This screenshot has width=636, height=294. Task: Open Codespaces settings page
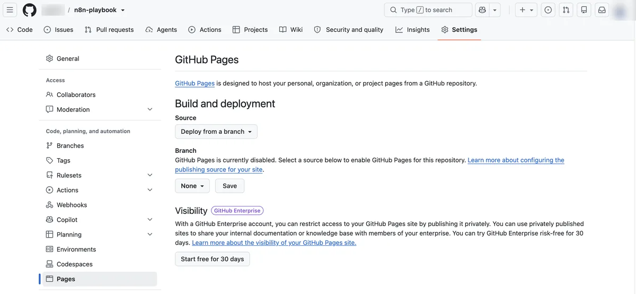click(100, 264)
